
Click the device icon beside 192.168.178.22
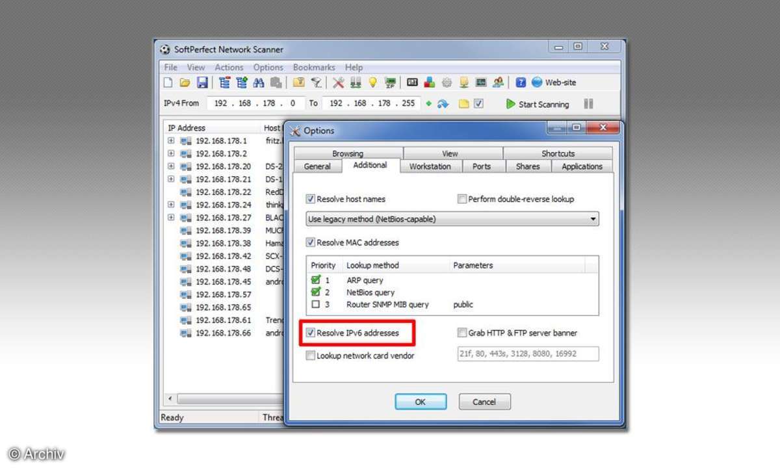pyautogui.click(x=186, y=192)
